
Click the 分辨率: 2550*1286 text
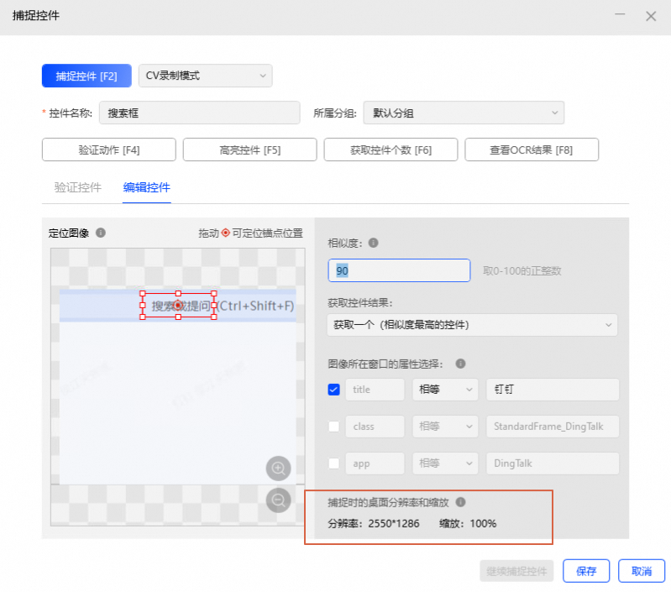[374, 523]
